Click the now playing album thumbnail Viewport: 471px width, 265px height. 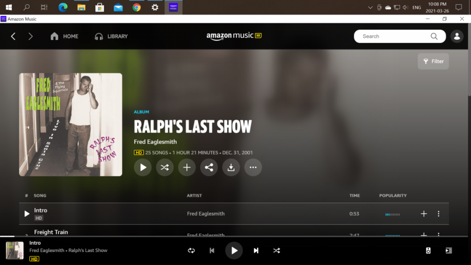click(15, 251)
